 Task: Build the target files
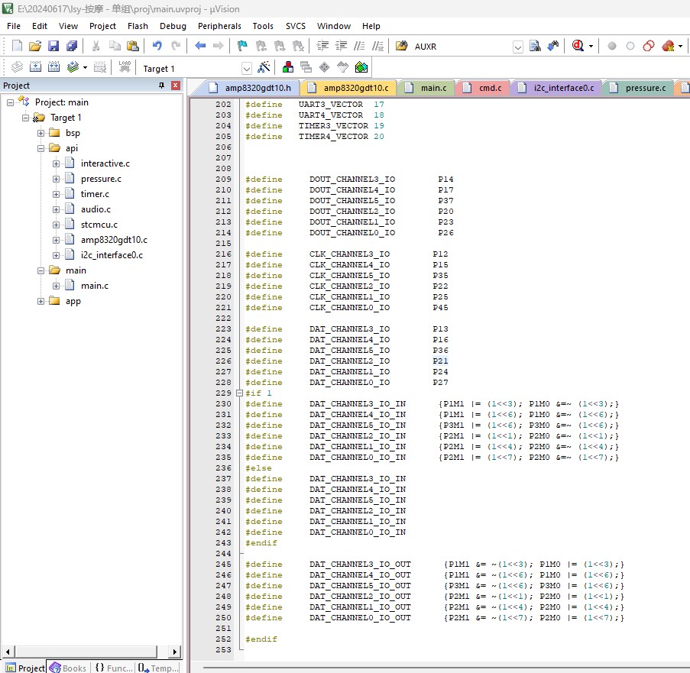pyautogui.click(x=35, y=67)
